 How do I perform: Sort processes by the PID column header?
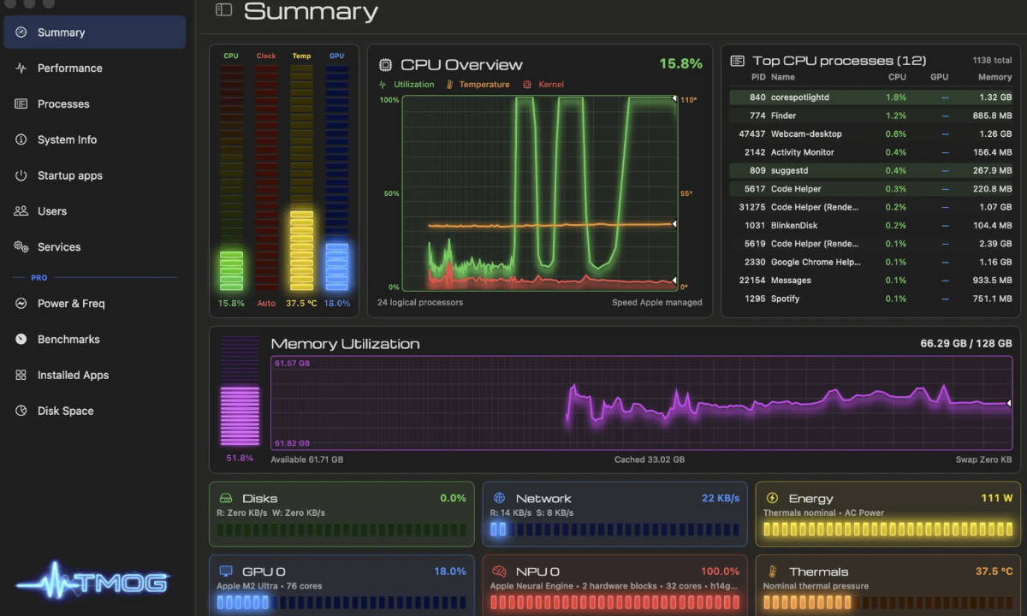tap(757, 77)
